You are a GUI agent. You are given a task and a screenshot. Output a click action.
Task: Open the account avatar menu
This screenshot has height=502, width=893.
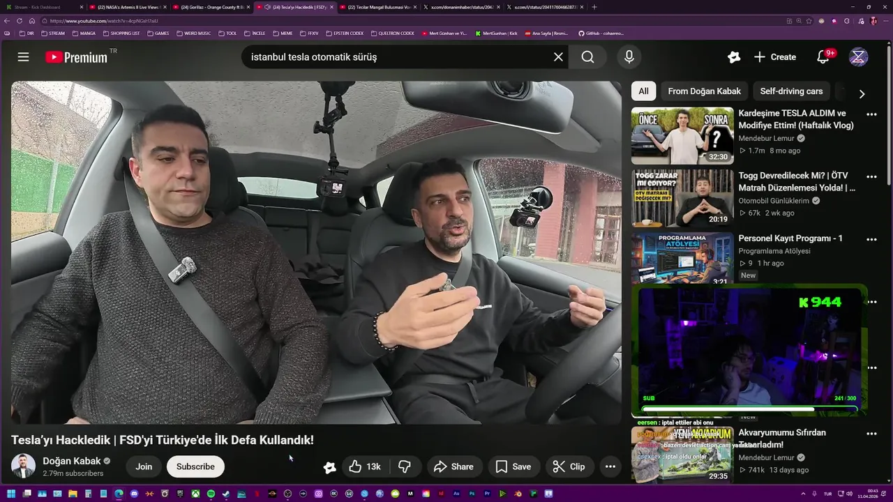(x=858, y=57)
